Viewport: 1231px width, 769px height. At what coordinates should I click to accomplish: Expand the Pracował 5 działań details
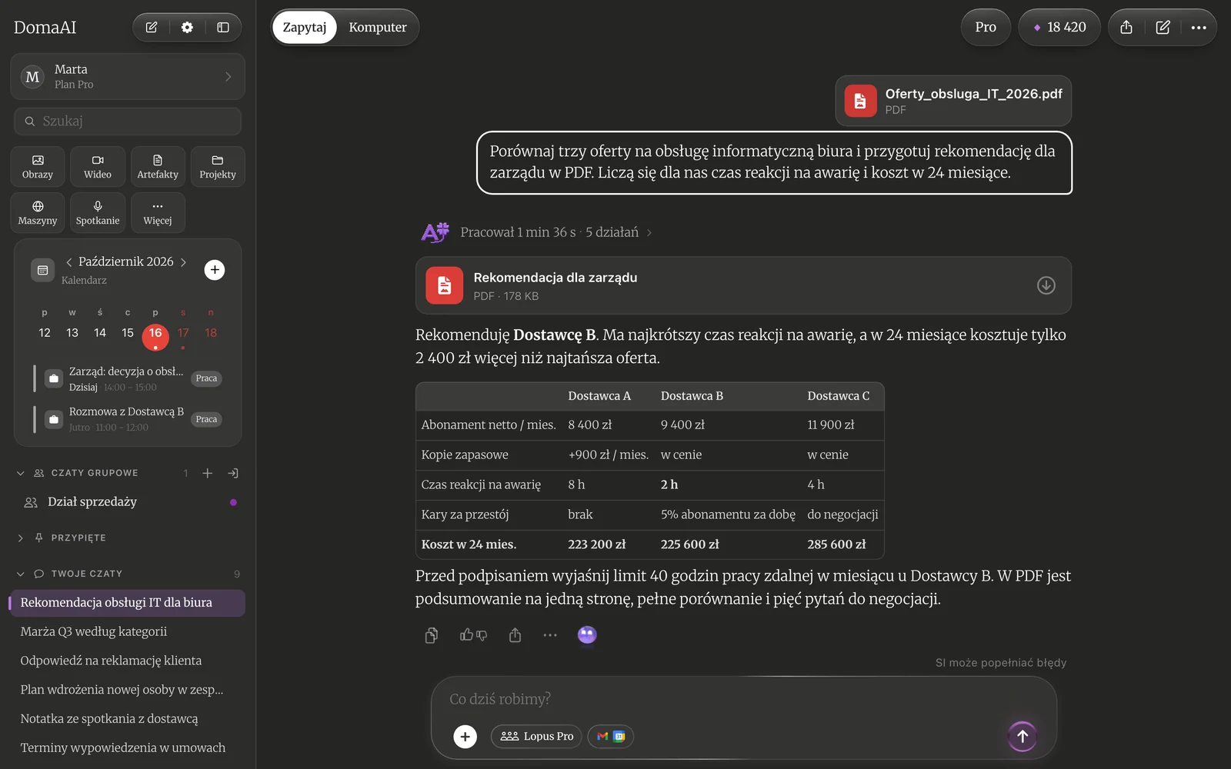[556, 232]
